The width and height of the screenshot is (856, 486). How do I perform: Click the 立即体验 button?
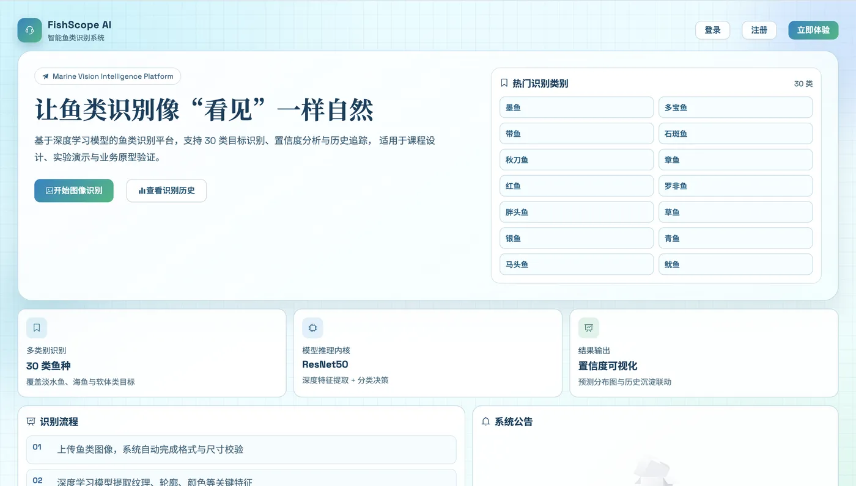(813, 29)
